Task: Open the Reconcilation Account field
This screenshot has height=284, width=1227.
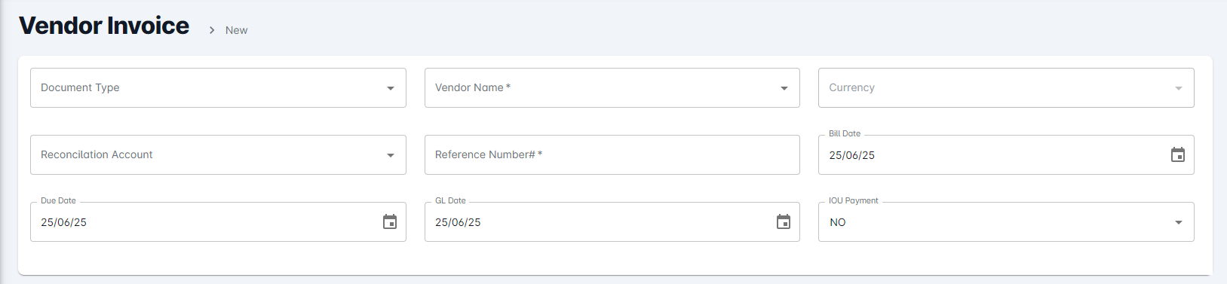Action: pyautogui.click(x=218, y=154)
